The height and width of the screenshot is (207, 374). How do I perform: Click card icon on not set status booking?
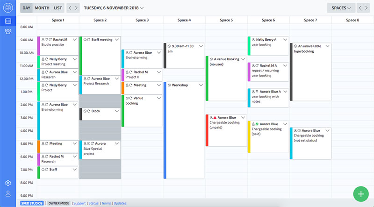[x=299, y=131]
